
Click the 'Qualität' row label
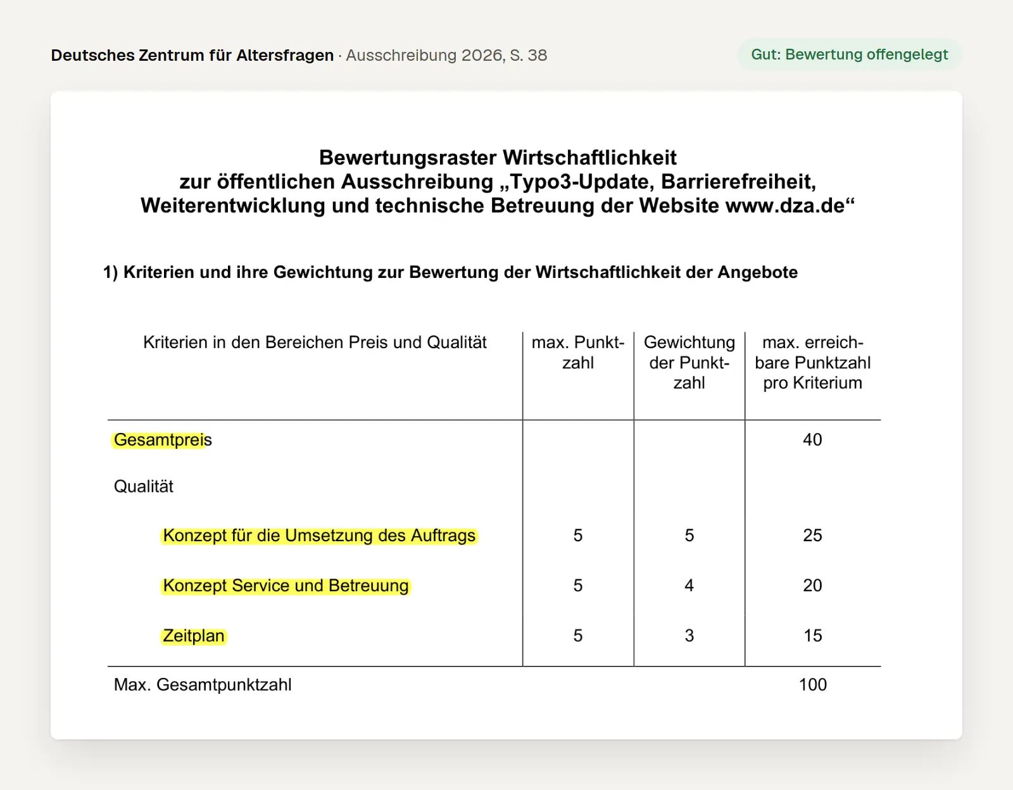[x=144, y=486]
